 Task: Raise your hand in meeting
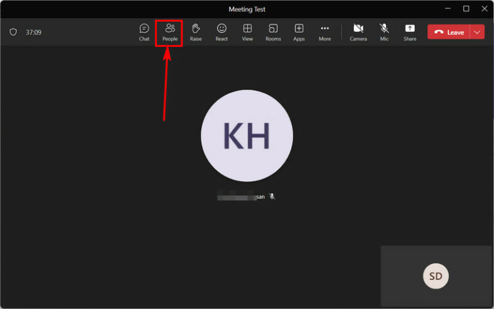pos(196,32)
